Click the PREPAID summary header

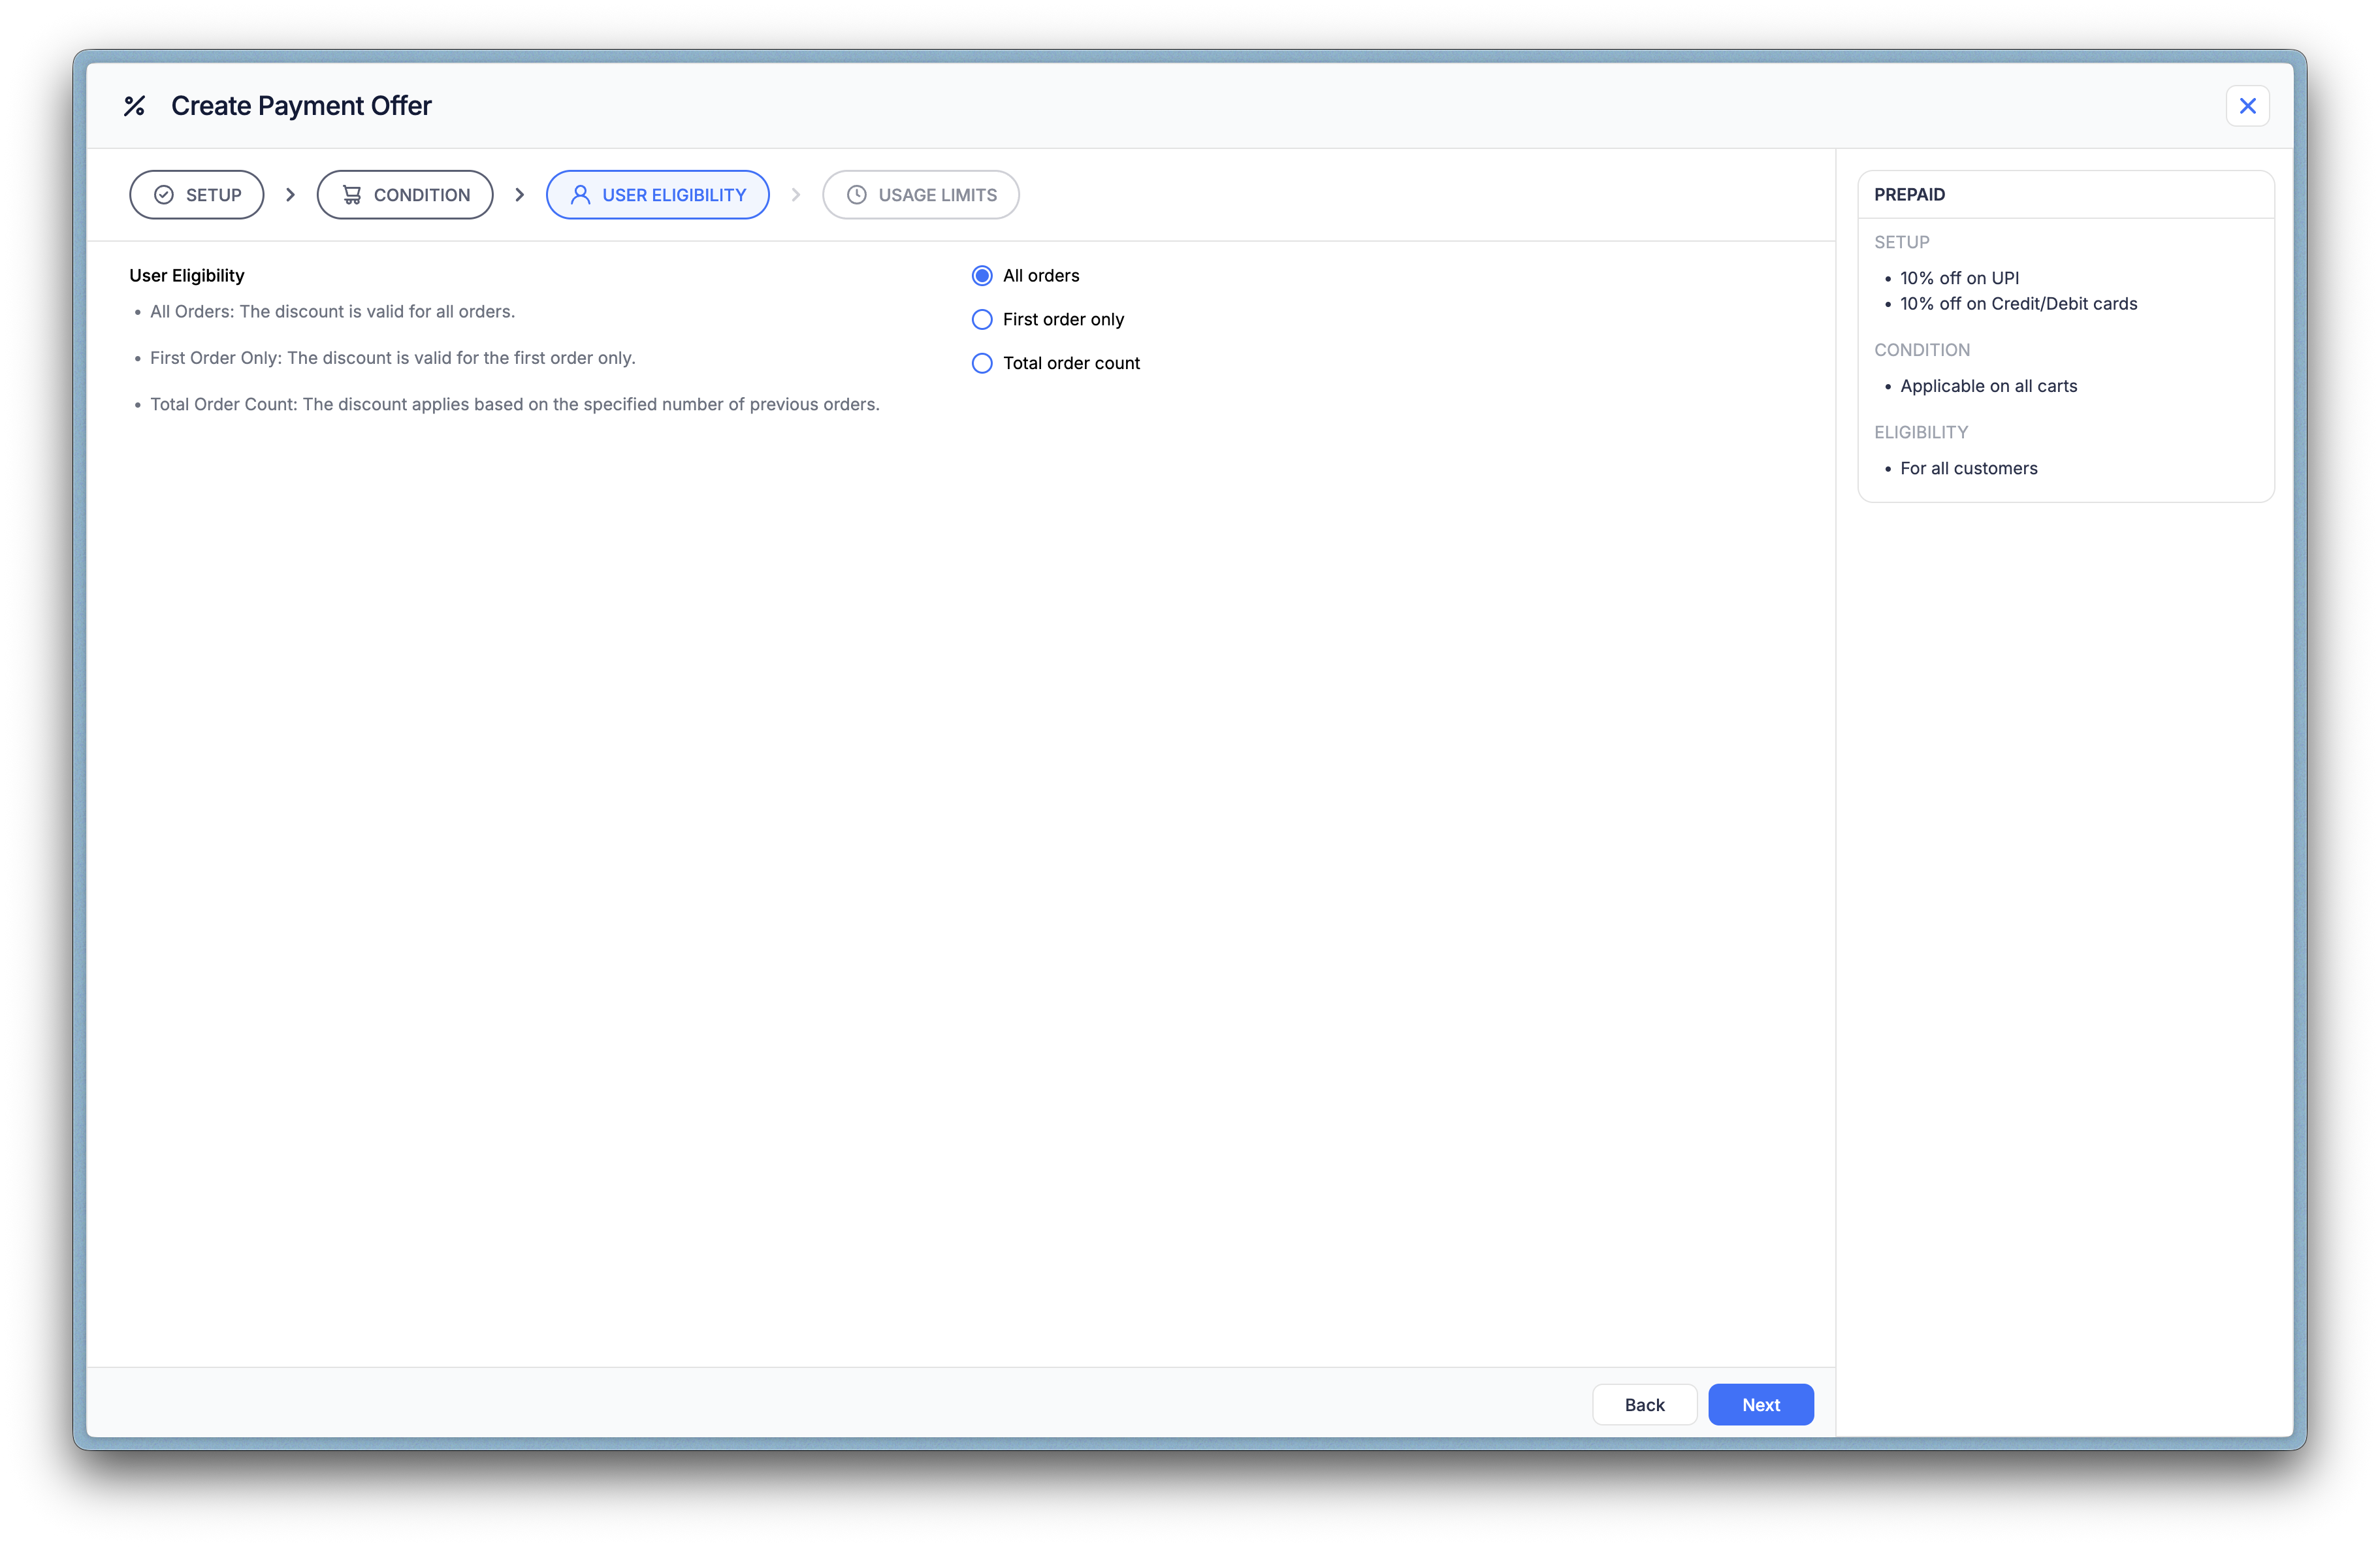tap(1909, 195)
